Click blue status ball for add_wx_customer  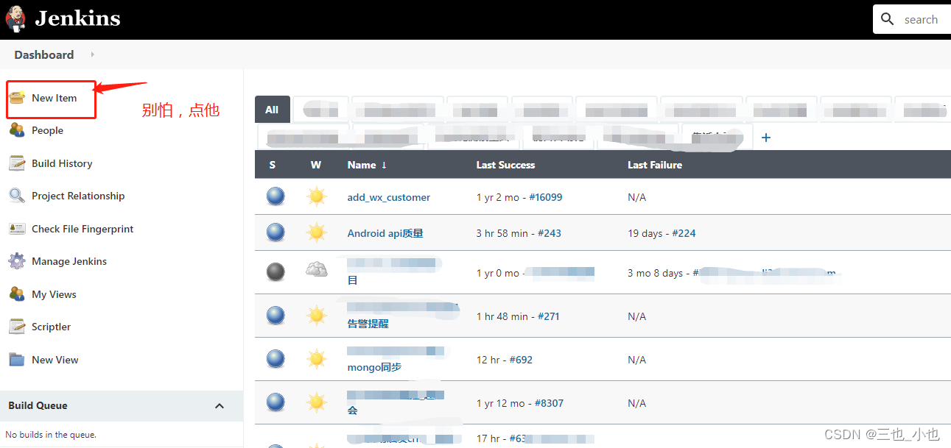click(x=276, y=196)
